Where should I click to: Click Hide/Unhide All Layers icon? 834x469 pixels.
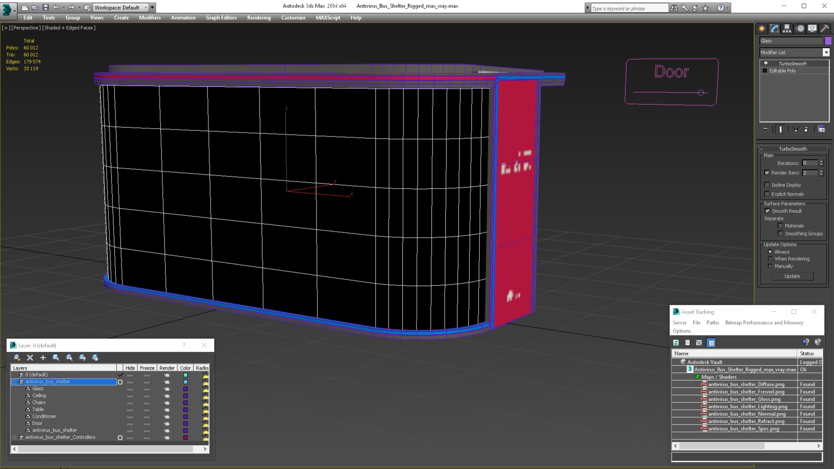82,357
